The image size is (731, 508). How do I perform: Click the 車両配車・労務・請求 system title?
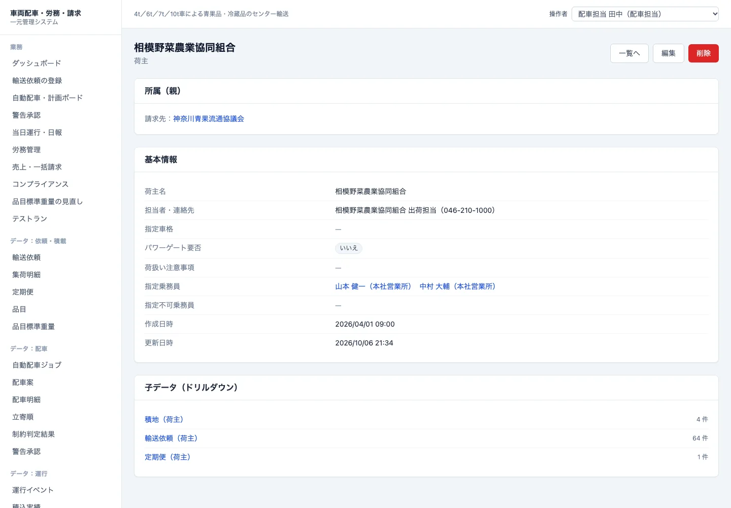click(x=46, y=13)
